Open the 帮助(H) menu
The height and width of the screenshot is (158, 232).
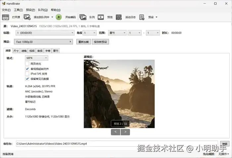[56, 10]
